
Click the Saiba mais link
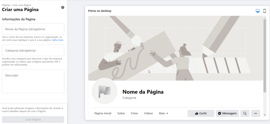point(57,40)
